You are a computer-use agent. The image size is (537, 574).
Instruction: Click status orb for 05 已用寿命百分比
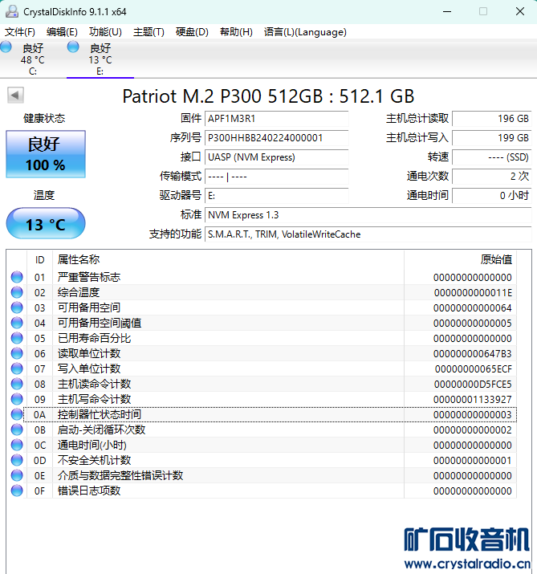(17, 338)
